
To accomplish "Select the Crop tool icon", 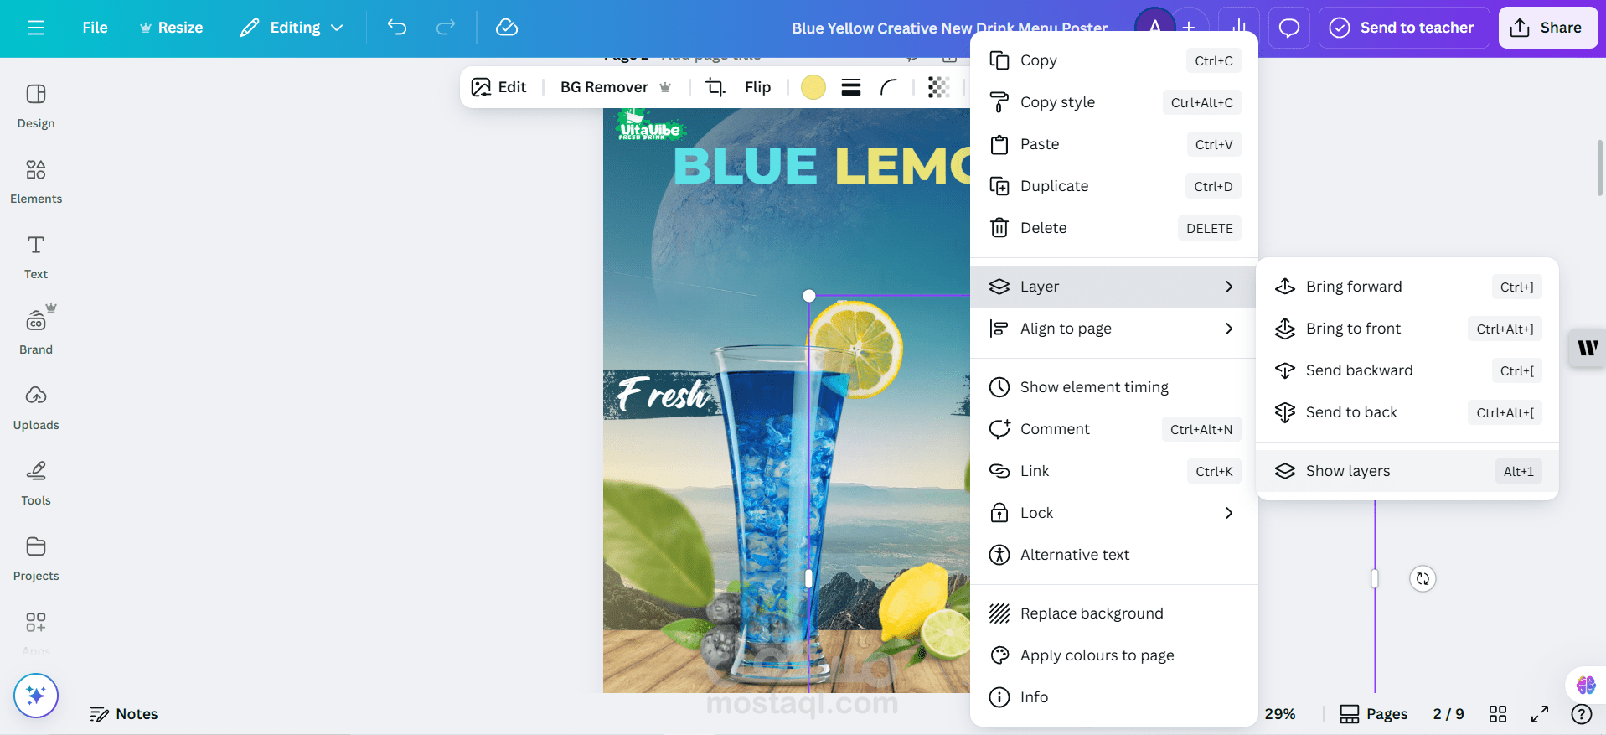I will 715,87.
